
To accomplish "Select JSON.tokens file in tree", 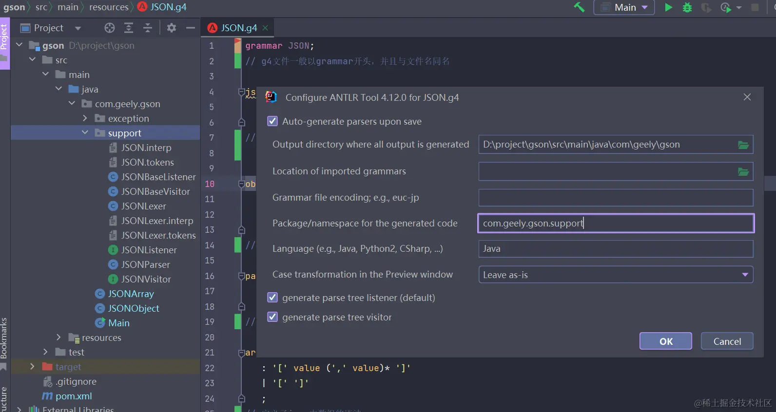I will click(147, 162).
